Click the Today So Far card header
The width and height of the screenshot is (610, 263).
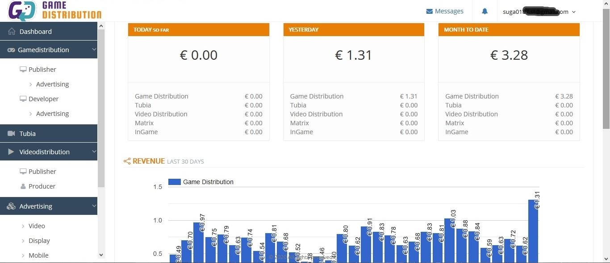coord(199,29)
